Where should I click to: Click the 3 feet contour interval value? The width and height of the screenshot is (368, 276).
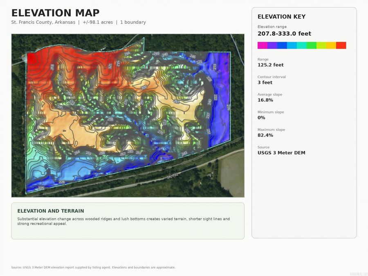click(265, 82)
